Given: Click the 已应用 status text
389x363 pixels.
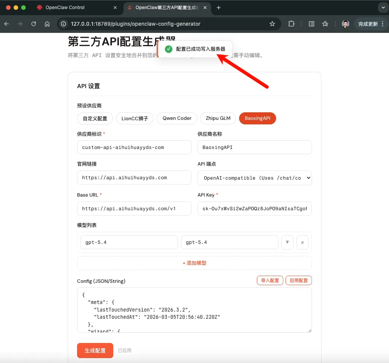Looking at the screenshot, I should pyautogui.click(x=125, y=351).
